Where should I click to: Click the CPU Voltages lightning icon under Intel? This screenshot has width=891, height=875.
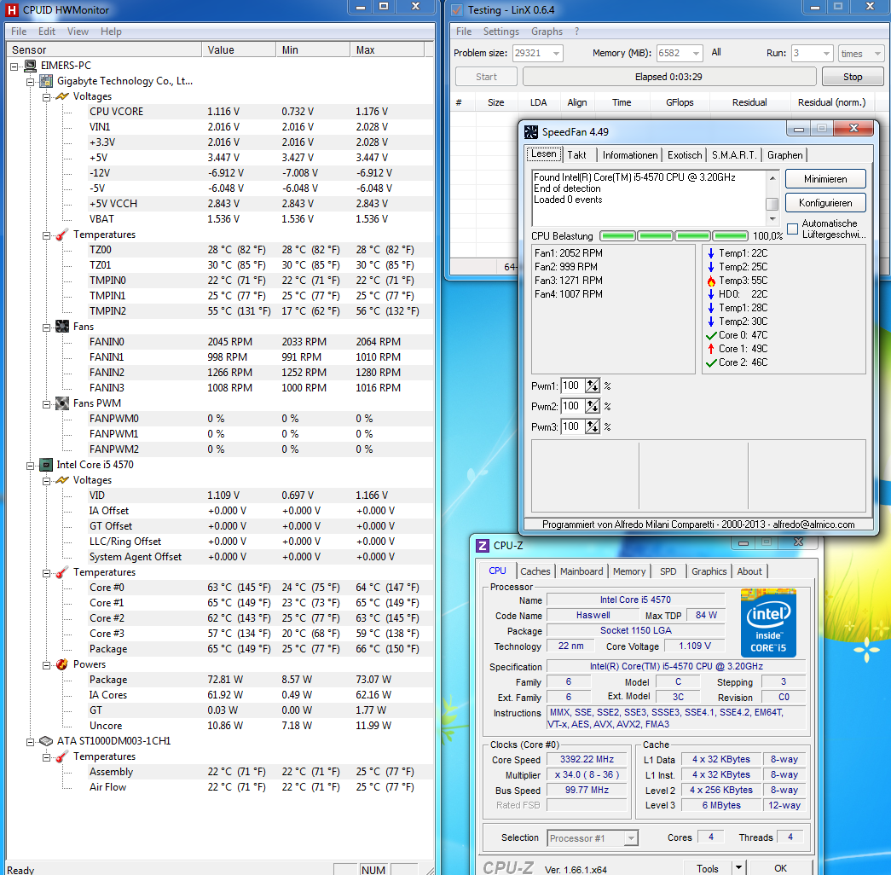[62, 480]
